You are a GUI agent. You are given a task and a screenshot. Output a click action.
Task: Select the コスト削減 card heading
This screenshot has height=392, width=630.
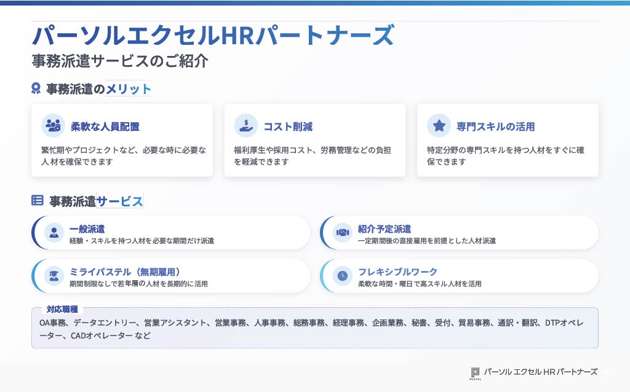click(288, 127)
